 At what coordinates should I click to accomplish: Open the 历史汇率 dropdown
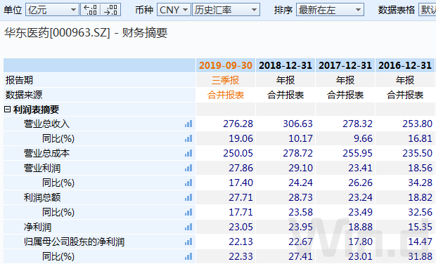[226, 10]
